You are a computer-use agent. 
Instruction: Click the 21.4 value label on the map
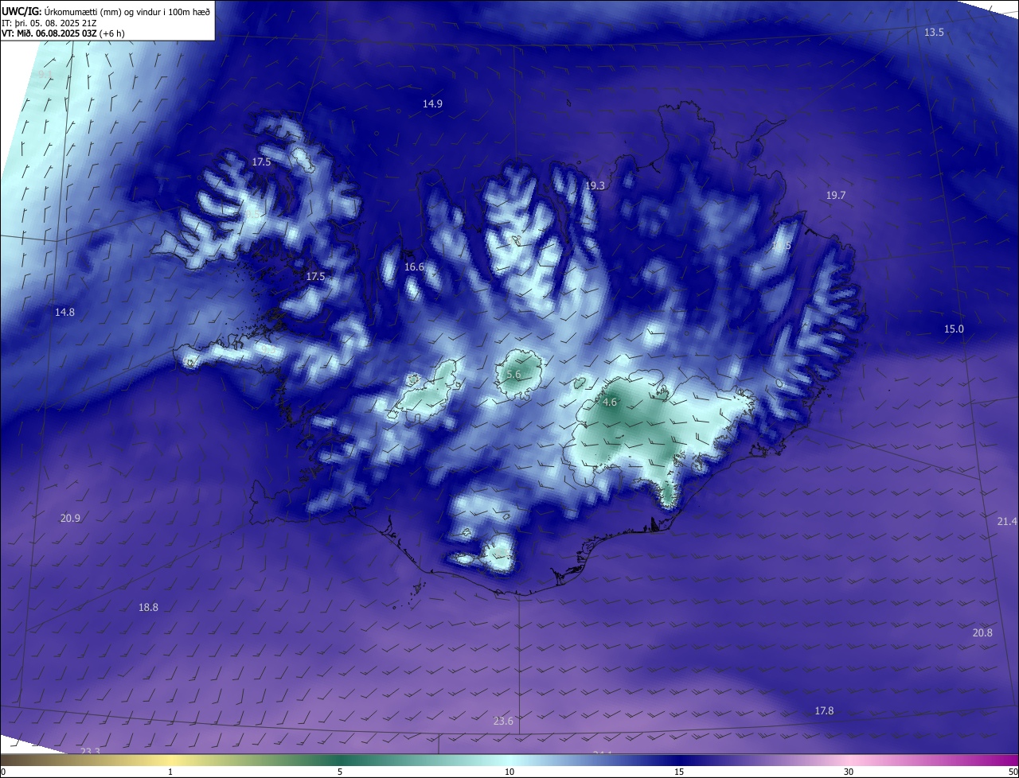pos(1007,522)
